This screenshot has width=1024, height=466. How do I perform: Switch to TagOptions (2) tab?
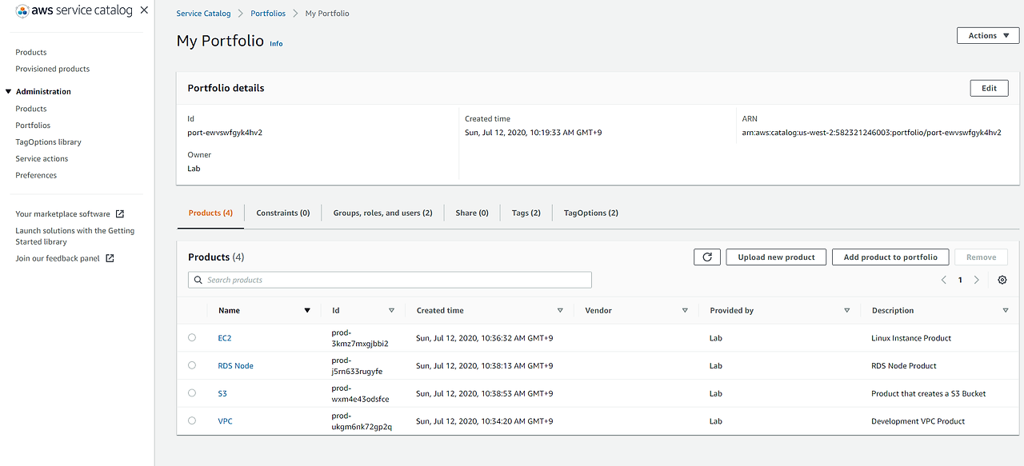pyautogui.click(x=591, y=213)
